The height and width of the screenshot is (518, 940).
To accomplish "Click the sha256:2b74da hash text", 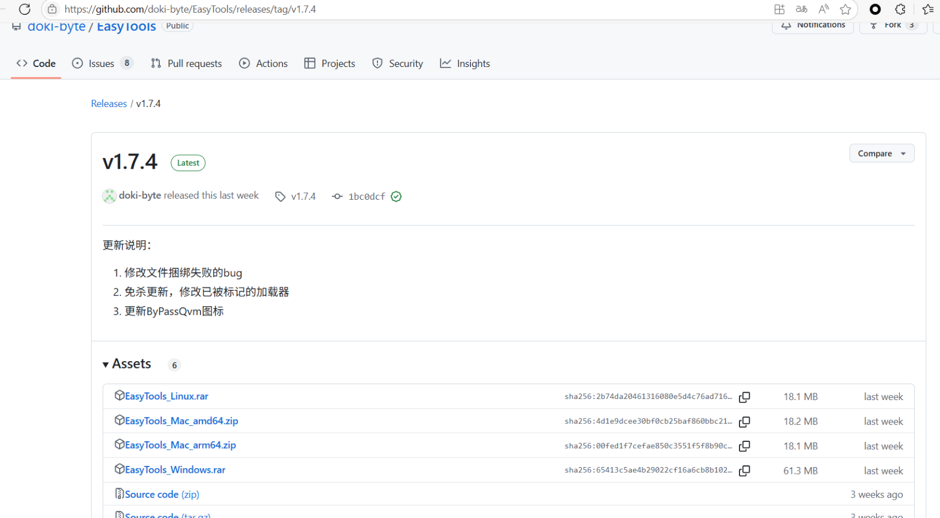I will (648, 396).
